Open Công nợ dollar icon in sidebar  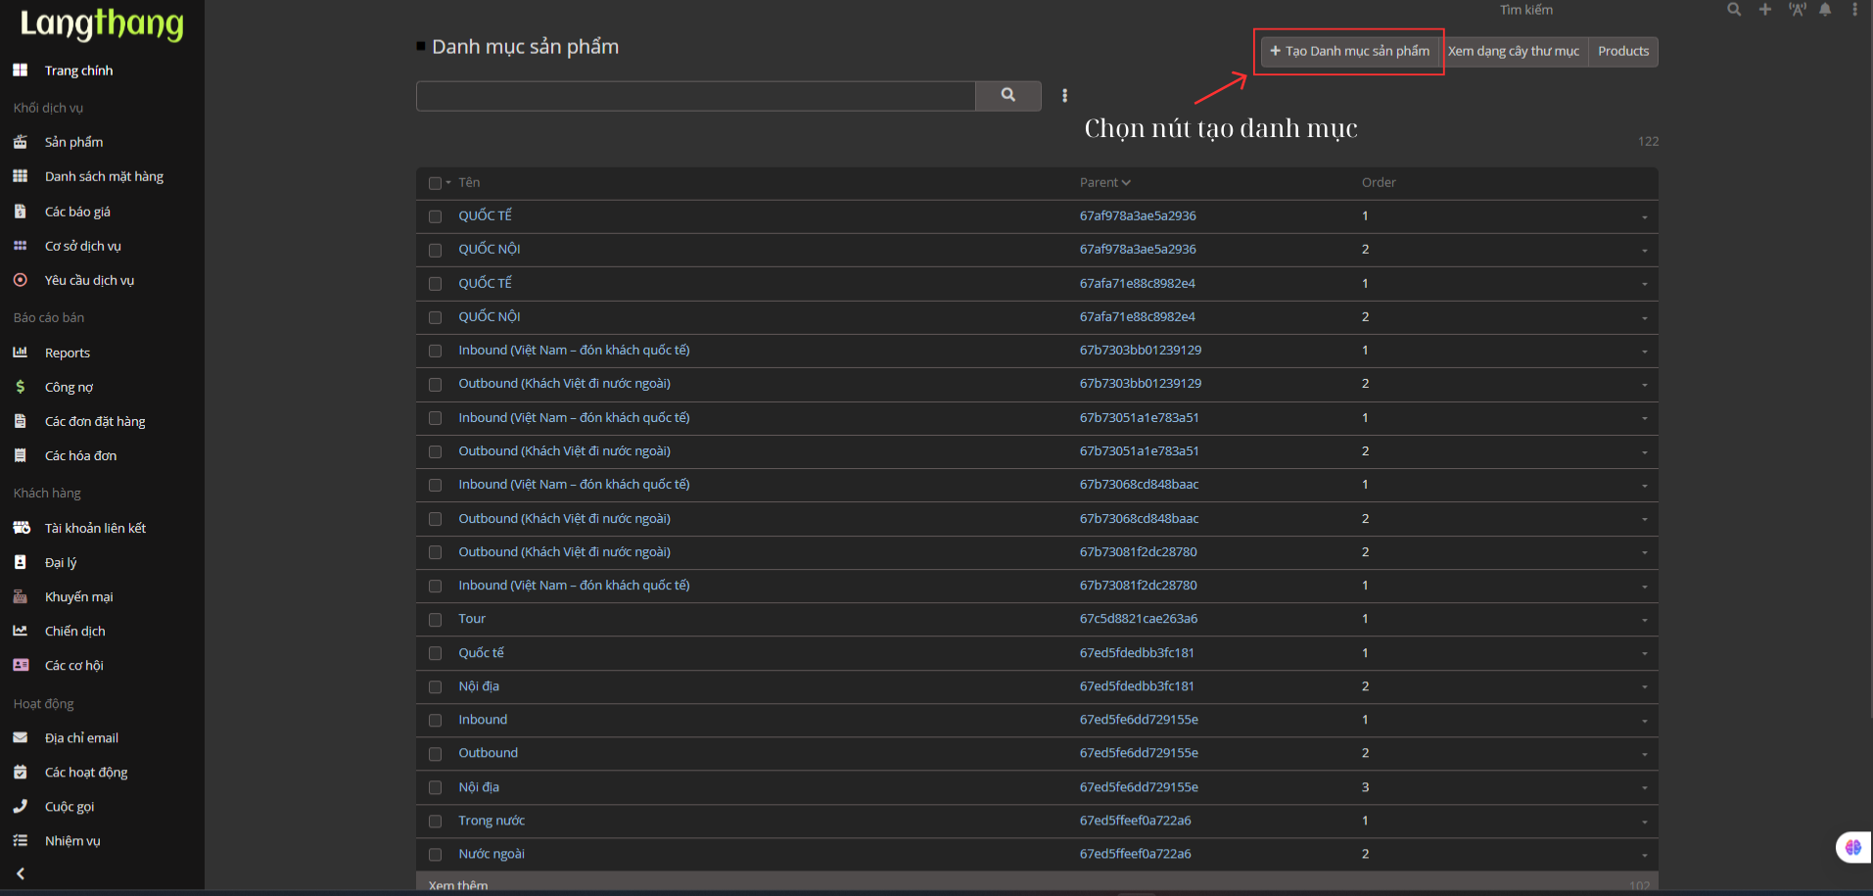click(21, 387)
